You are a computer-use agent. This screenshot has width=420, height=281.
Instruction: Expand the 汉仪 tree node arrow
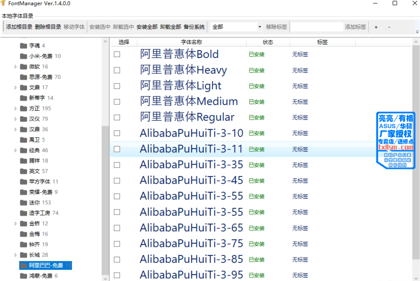coord(16,119)
